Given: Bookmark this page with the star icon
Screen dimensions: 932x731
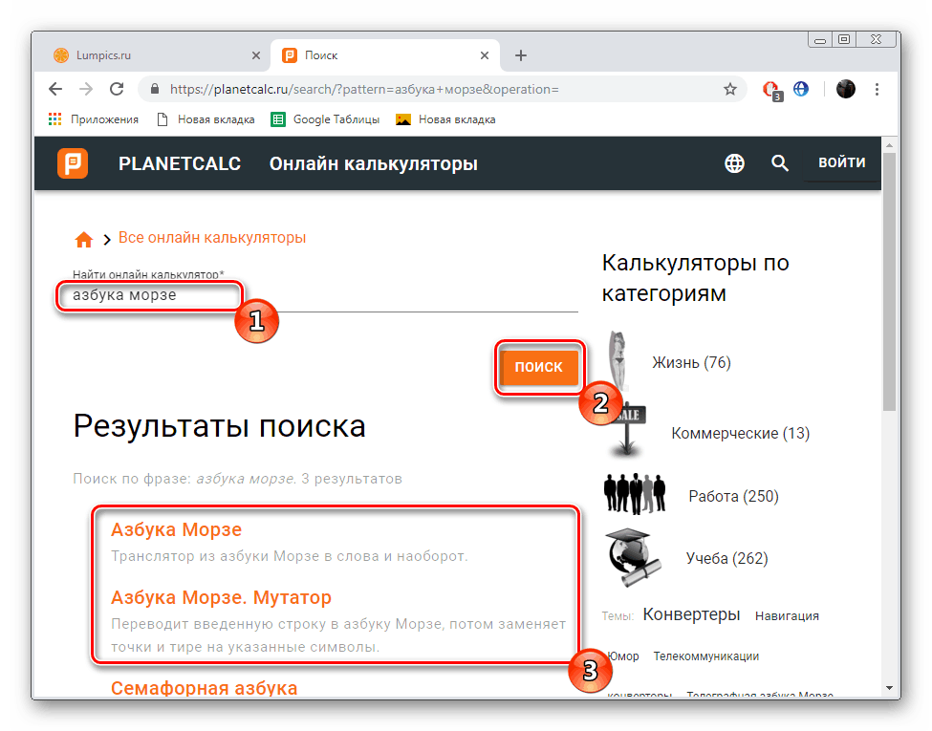Looking at the screenshot, I should click(730, 89).
